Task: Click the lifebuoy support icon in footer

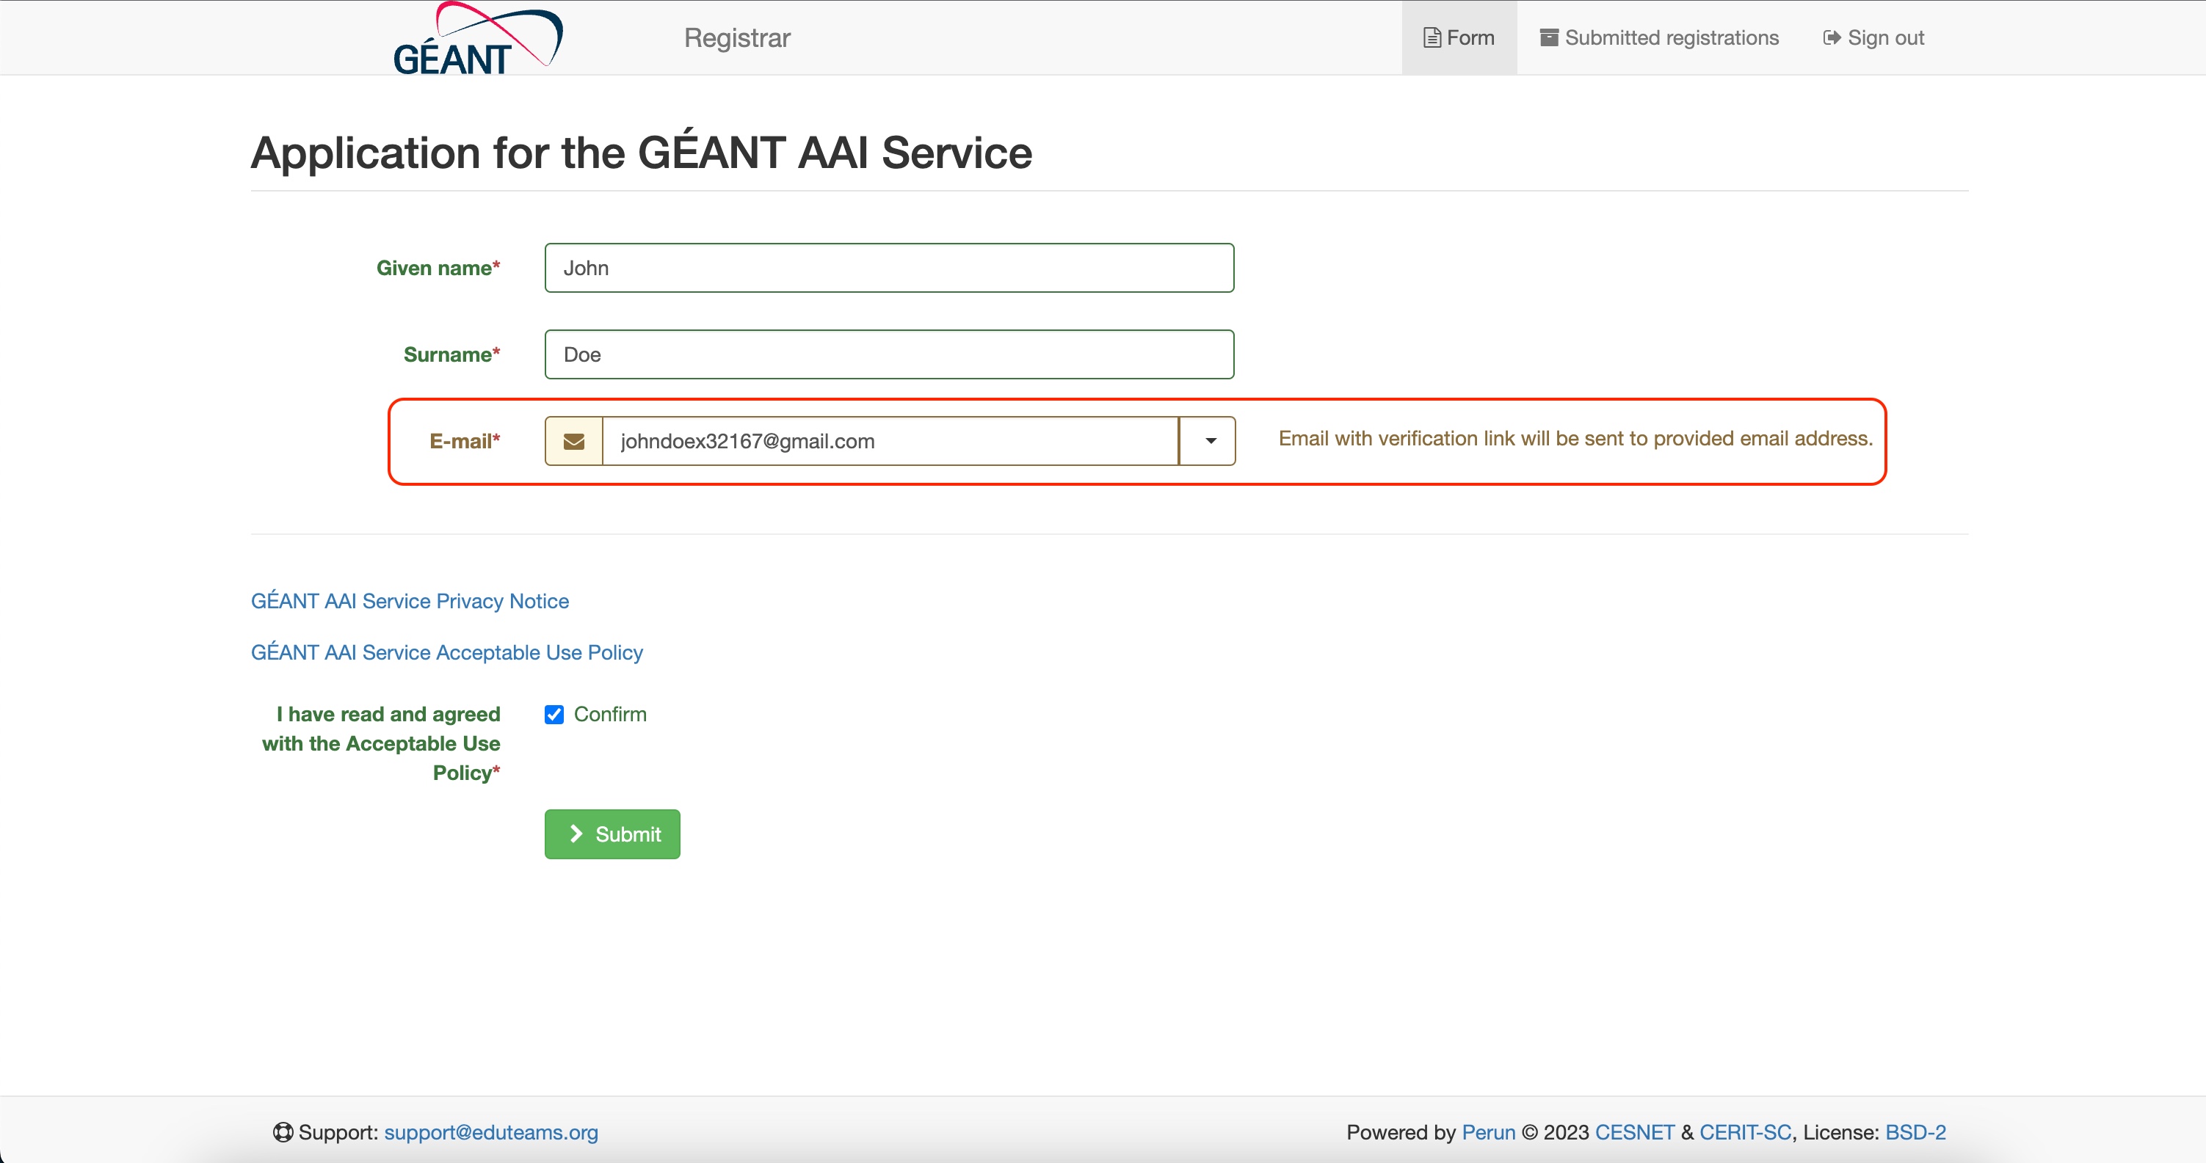Action: tap(283, 1132)
